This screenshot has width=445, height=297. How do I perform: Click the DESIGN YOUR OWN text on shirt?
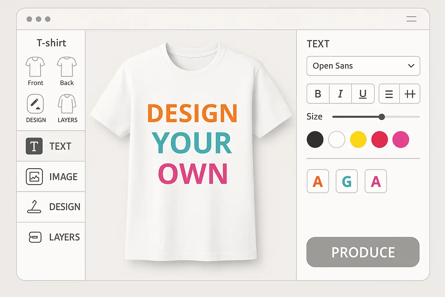[192, 144]
